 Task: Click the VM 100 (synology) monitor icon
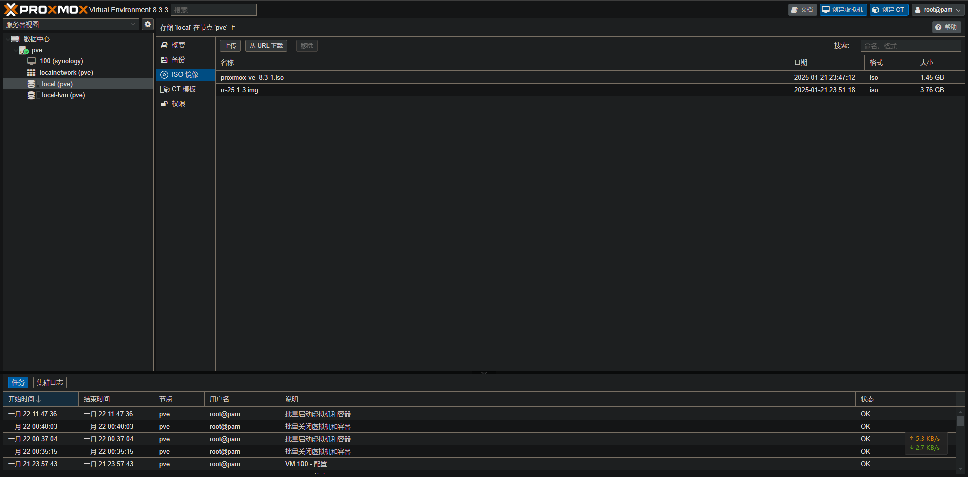click(32, 61)
